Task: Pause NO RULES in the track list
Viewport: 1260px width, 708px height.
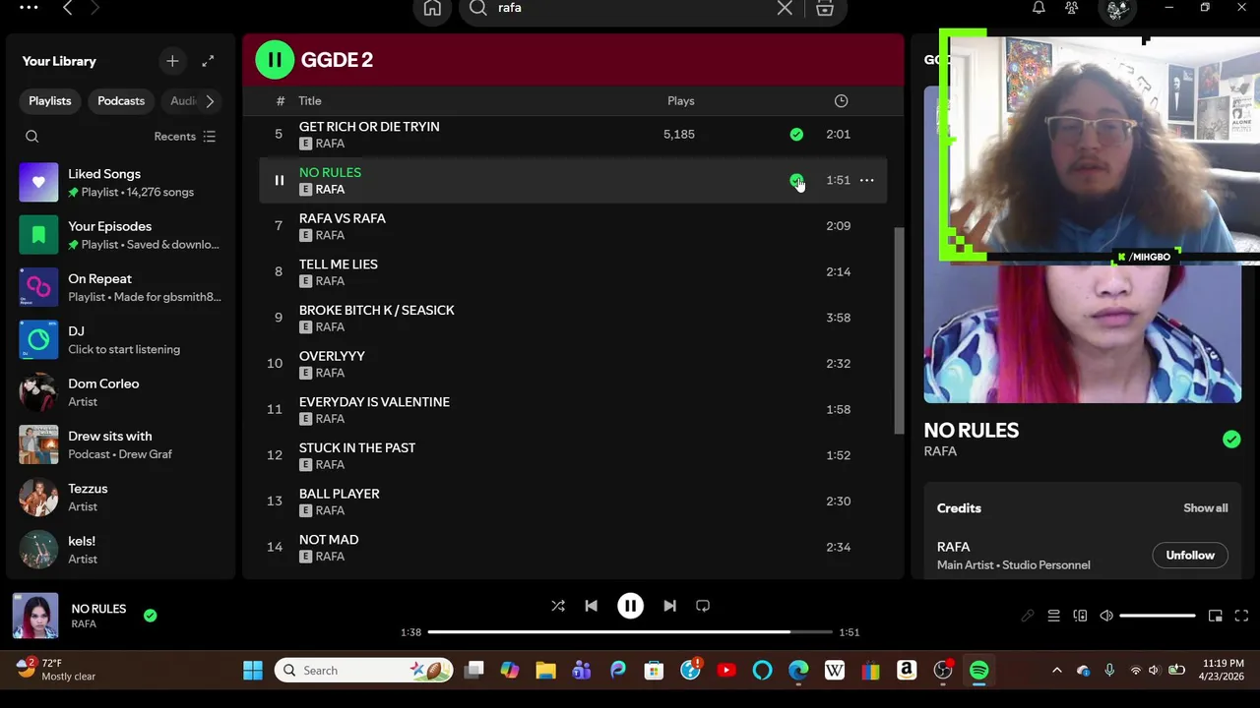Action: tap(280, 181)
